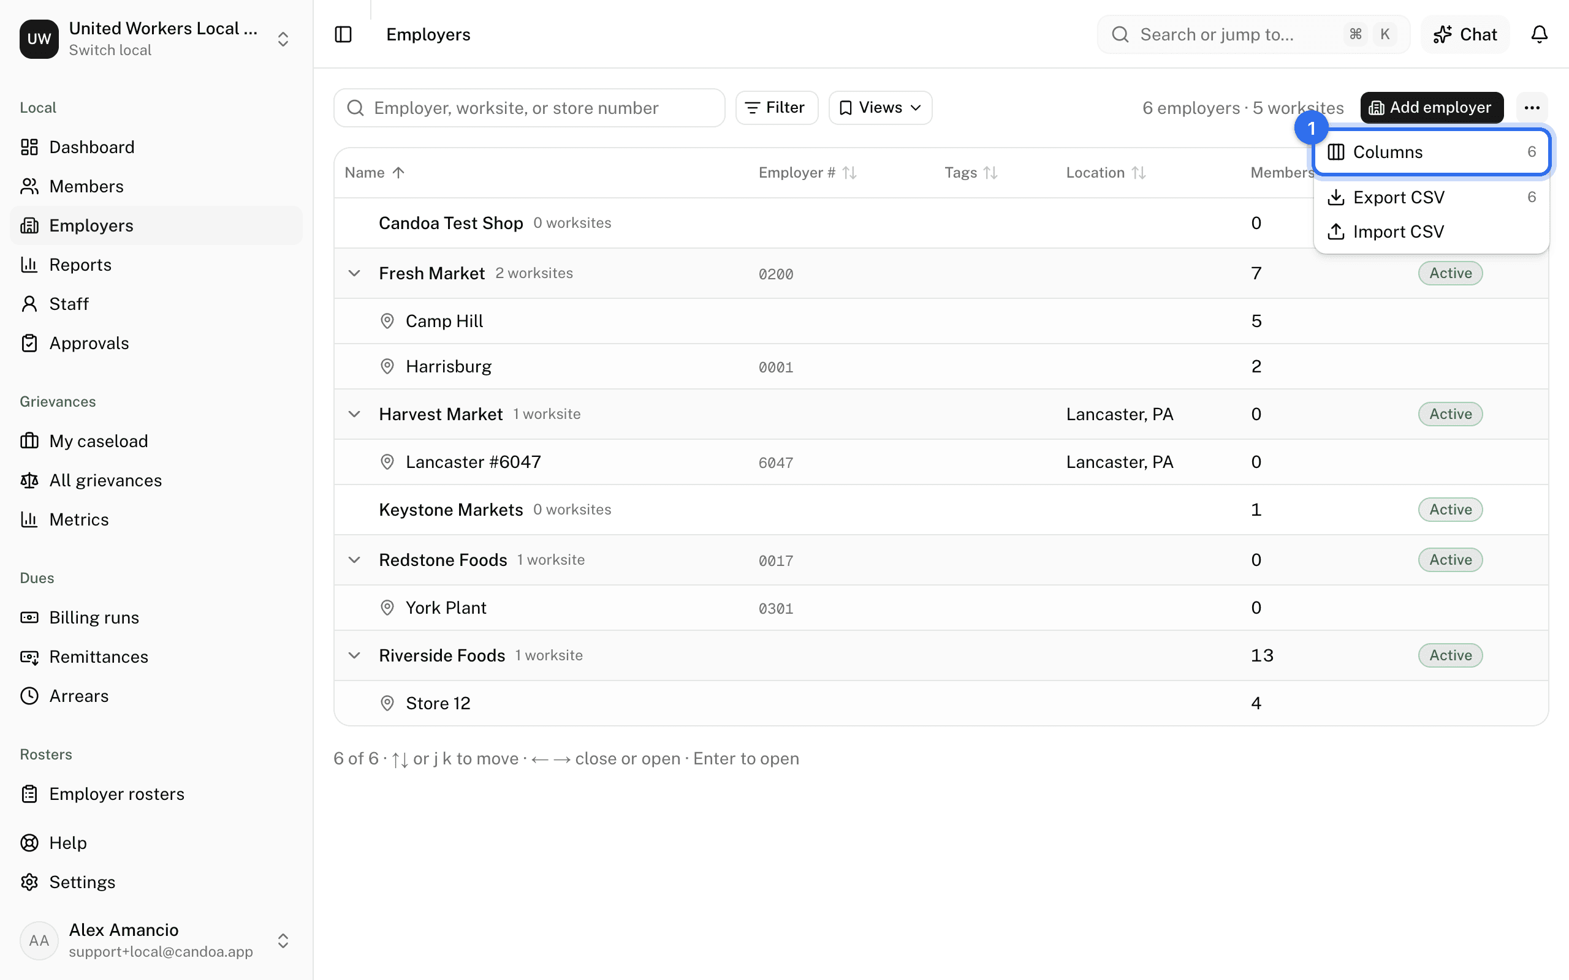The image size is (1569, 980).
Task: Open the Candoa Test Shop employer
Action: [x=450, y=223]
